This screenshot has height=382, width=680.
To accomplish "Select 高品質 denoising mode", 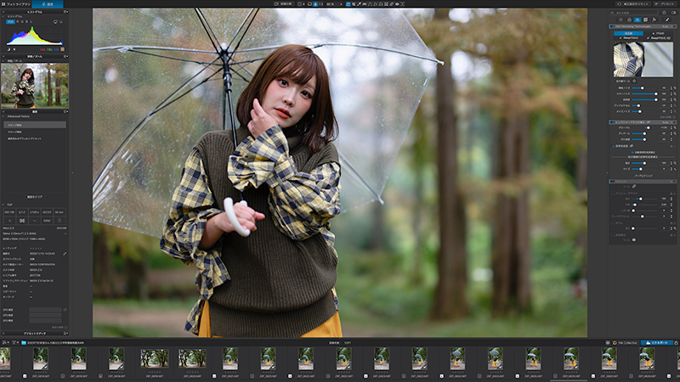I will coord(628,33).
